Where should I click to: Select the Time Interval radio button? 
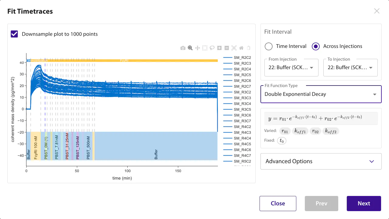(269, 46)
